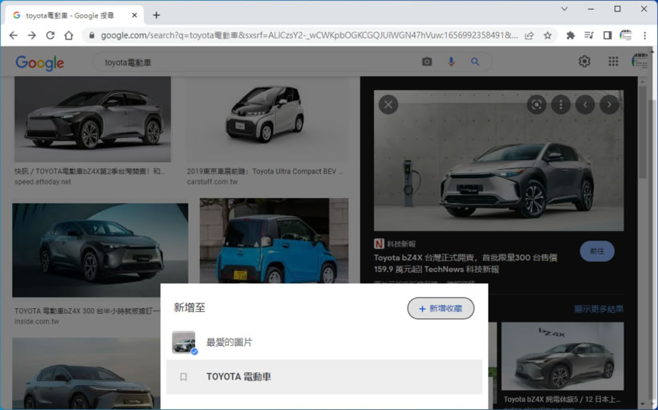658x410 pixels.
Task: Open Google search settings gear
Action: tap(584, 62)
